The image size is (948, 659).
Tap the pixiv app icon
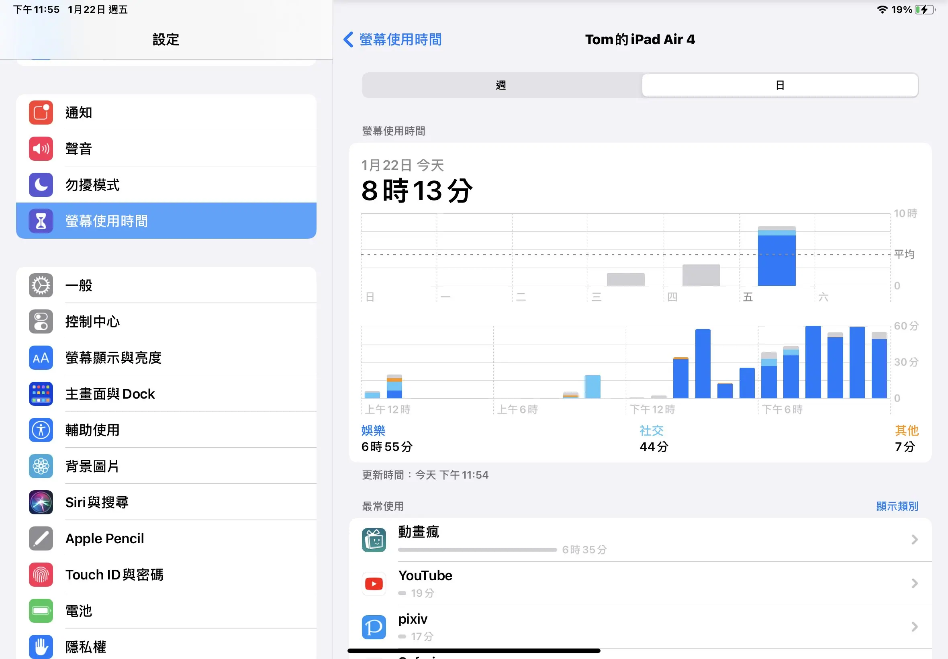(x=374, y=627)
